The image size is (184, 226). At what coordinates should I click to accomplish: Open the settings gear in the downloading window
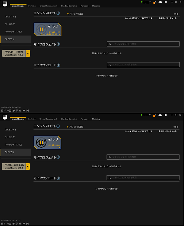pyautogui.click(x=166, y=2)
